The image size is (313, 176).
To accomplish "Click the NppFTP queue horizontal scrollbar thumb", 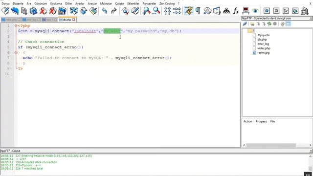I will (x=270, y=145).
